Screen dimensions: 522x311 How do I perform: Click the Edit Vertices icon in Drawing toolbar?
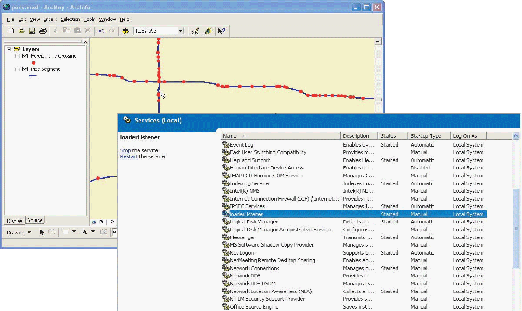[103, 232]
